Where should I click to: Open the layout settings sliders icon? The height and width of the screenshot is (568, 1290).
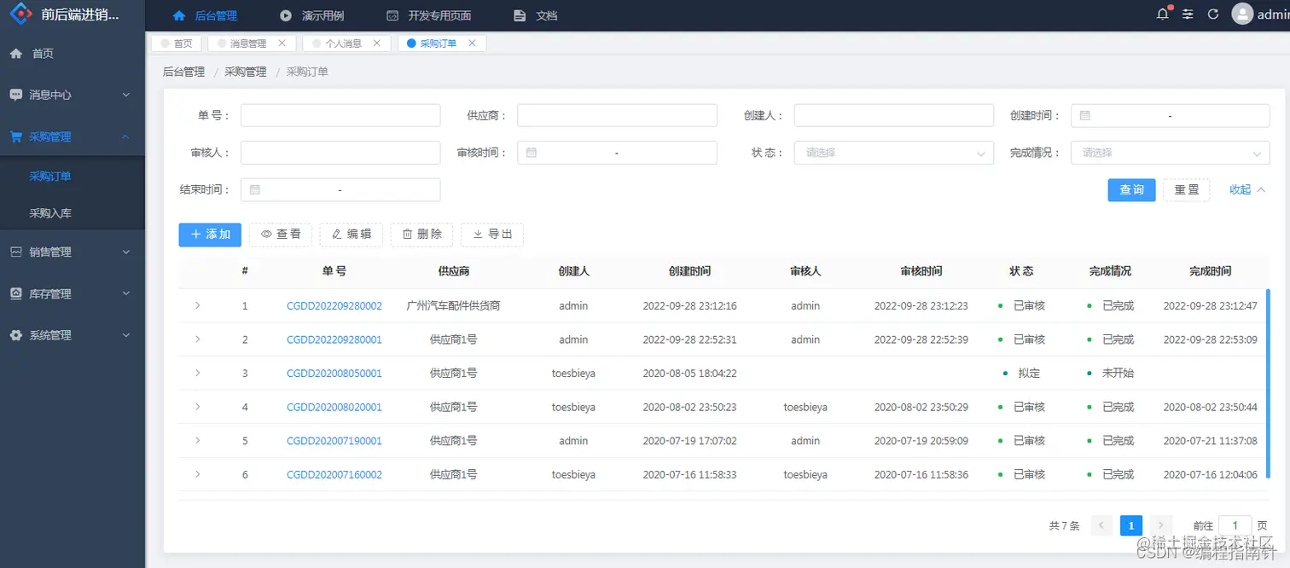1188,14
